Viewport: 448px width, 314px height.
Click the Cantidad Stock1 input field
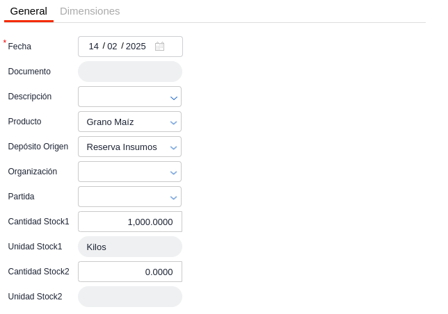point(130,222)
